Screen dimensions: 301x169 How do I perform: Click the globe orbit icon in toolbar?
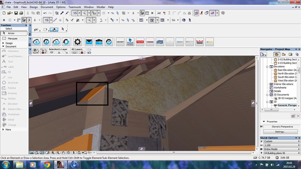point(184,20)
